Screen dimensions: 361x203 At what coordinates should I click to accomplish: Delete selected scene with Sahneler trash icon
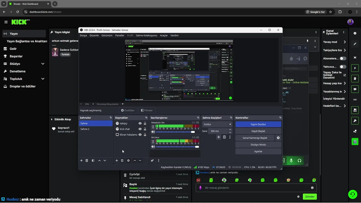[x=87, y=160]
